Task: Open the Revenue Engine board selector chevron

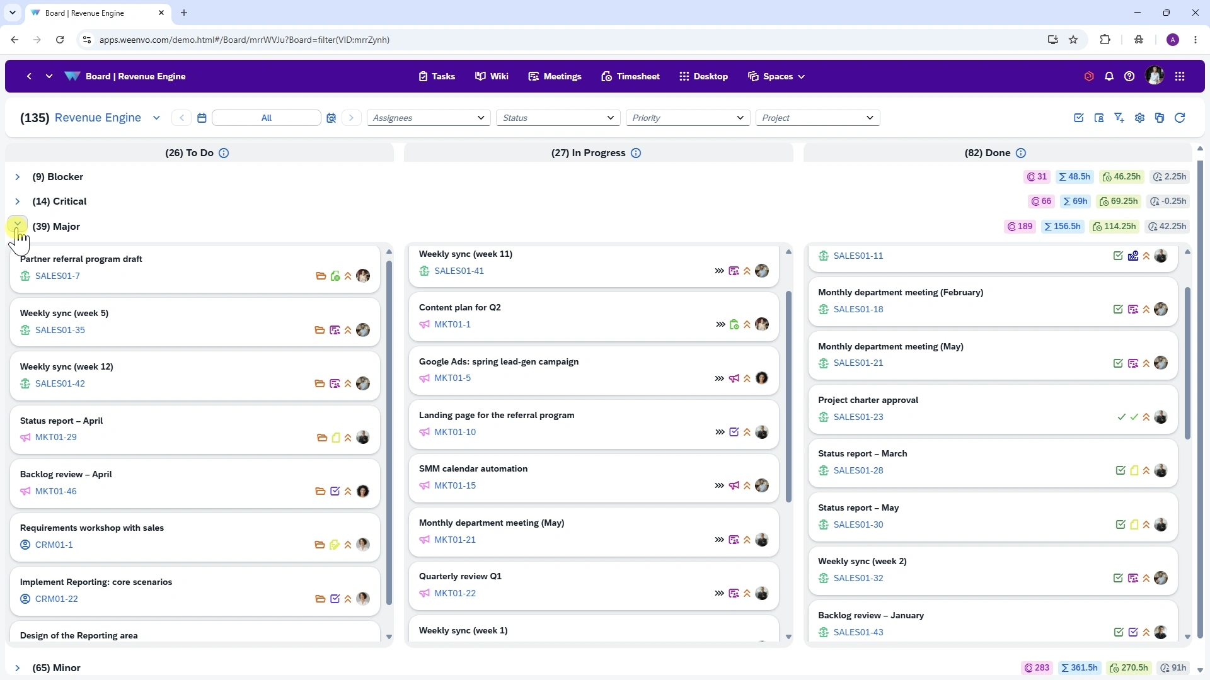Action: 156,118
